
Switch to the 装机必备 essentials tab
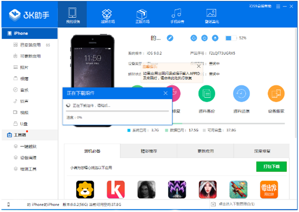click(x=92, y=151)
